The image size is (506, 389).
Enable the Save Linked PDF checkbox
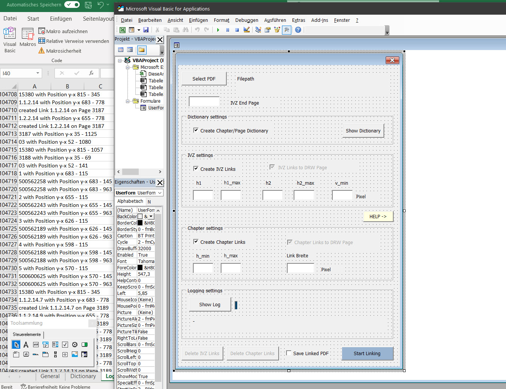[x=289, y=353]
